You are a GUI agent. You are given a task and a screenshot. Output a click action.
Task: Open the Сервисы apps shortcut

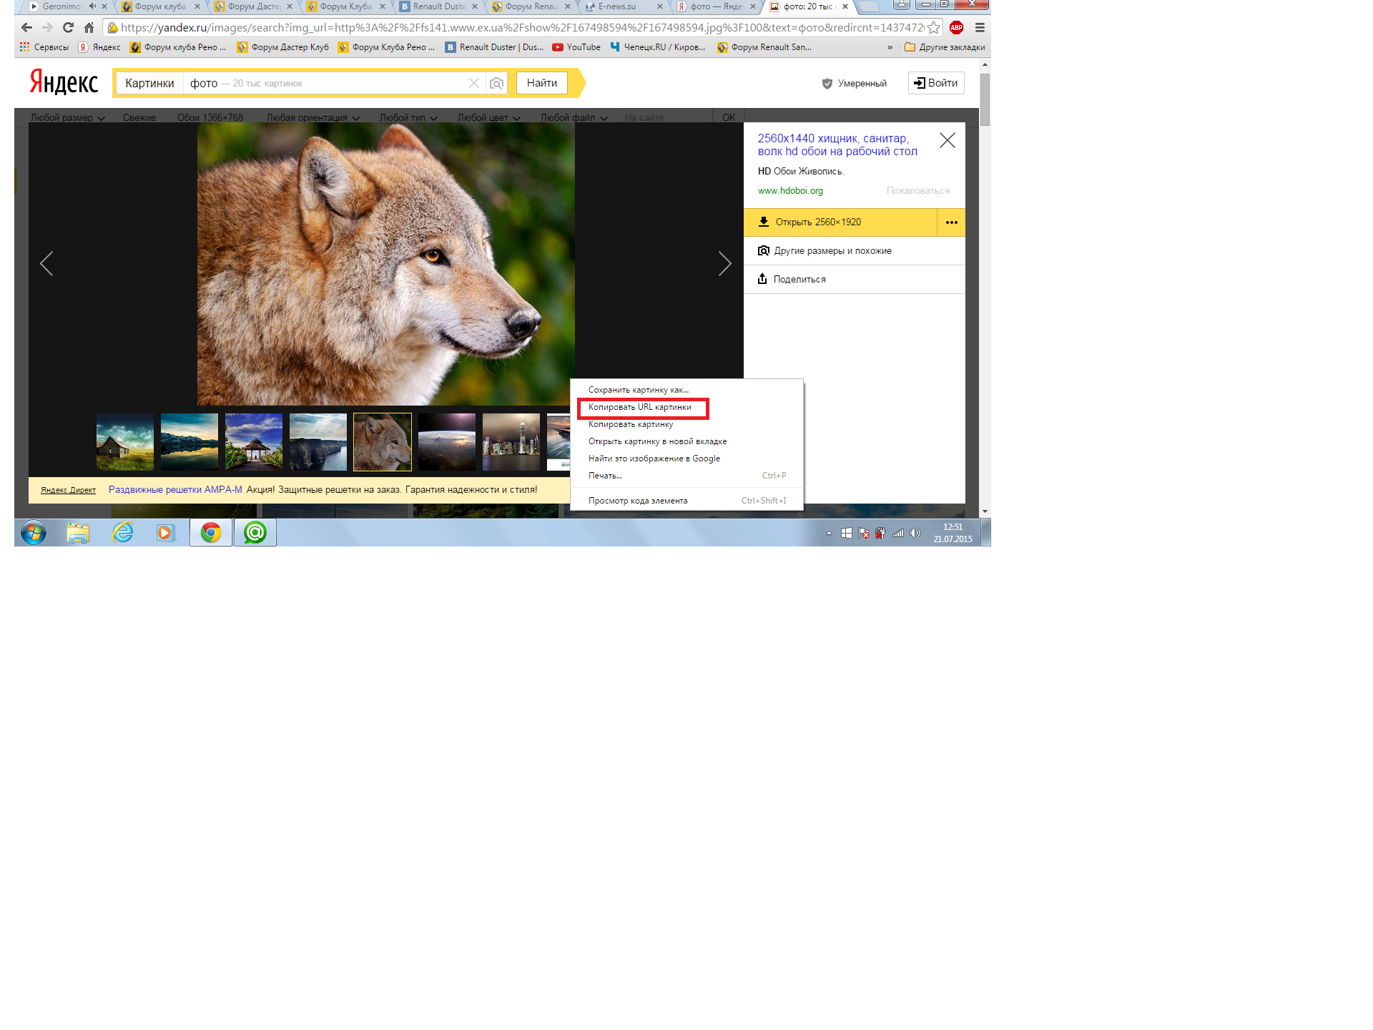[44, 47]
